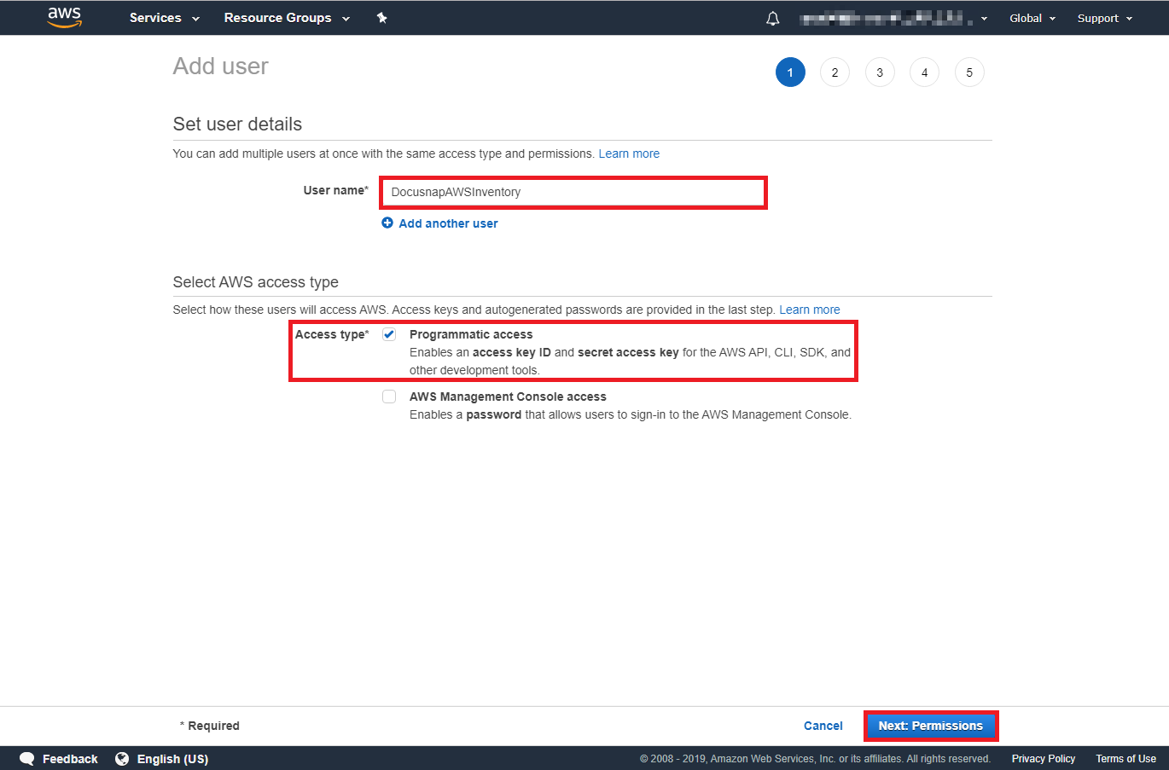Click Add another user link
The width and height of the screenshot is (1169, 770).
coord(448,223)
